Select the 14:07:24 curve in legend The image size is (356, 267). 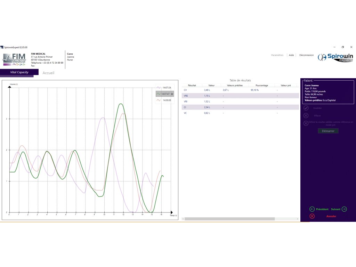165,88
